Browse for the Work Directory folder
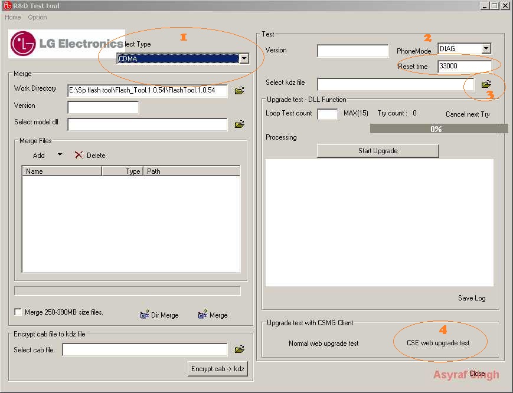The height and width of the screenshot is (393, 513). coord(240,90)
